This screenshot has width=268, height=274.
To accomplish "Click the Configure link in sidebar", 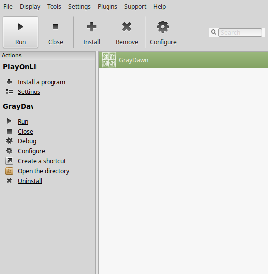I will [31, 151].
